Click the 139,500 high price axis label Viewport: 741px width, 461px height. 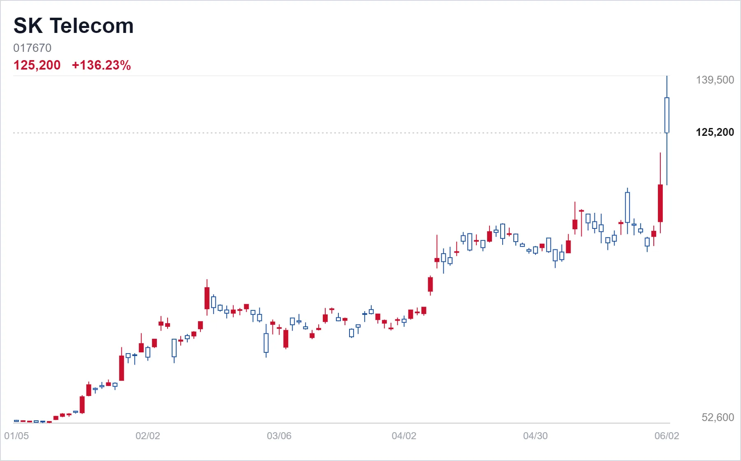(715, 80)
